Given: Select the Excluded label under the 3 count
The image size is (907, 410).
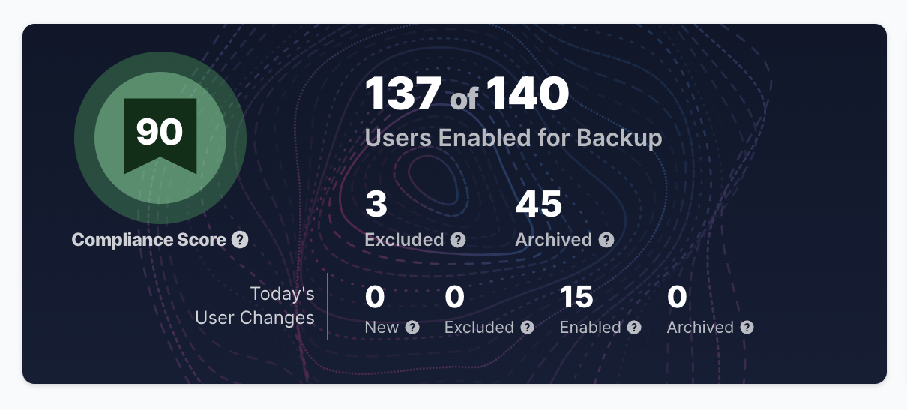Looking at the screenshot, I should (404, 240).
